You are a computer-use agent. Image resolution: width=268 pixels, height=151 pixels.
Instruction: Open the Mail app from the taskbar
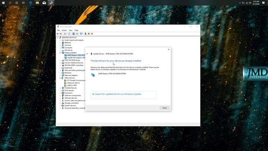(x=44, y=3)
